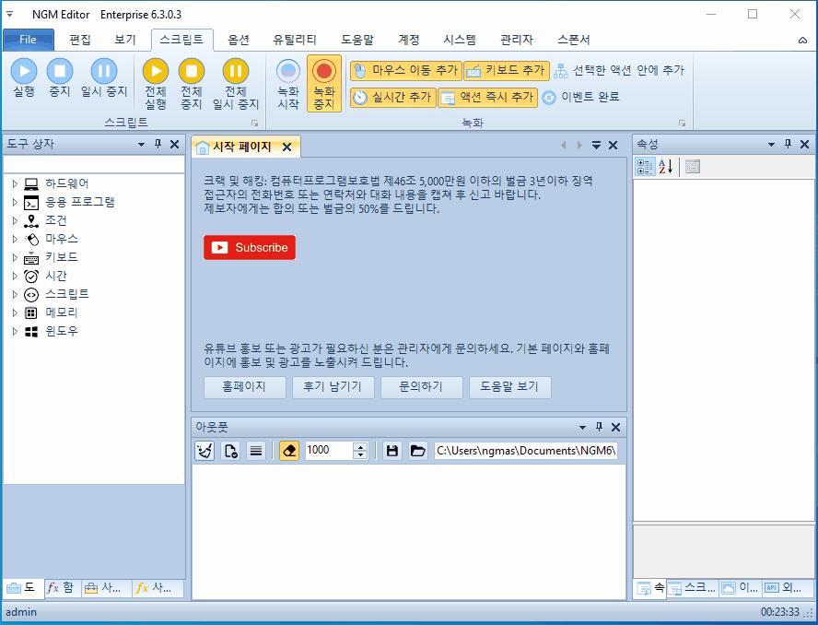Clear output with the brush icon
Image resolution: width=818 pixels, height=625 pixels.
click(x=204, y=451)
